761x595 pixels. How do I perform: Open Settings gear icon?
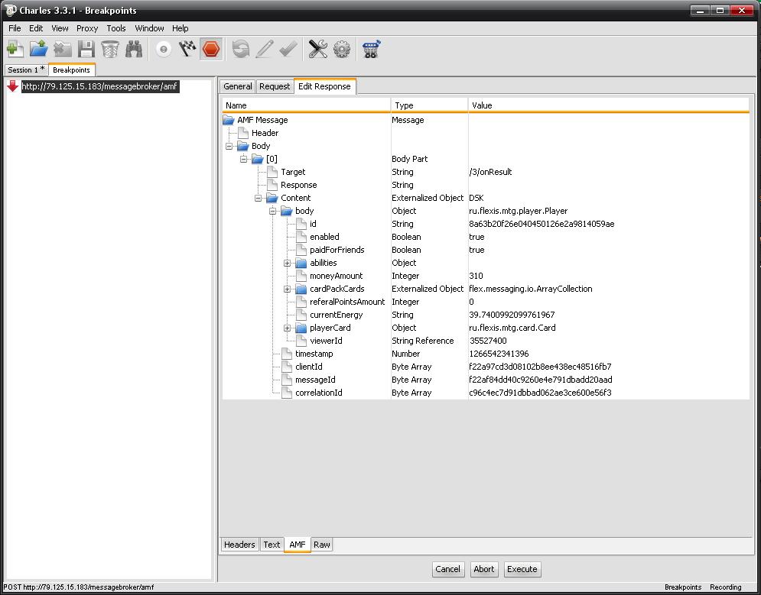pos(342,50)
